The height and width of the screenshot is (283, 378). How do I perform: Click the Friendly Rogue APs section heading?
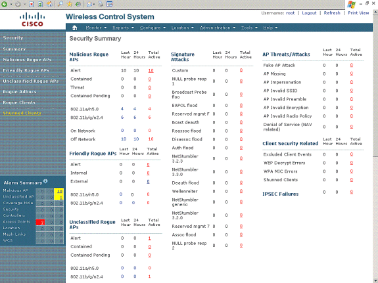[x=93, y=154]
